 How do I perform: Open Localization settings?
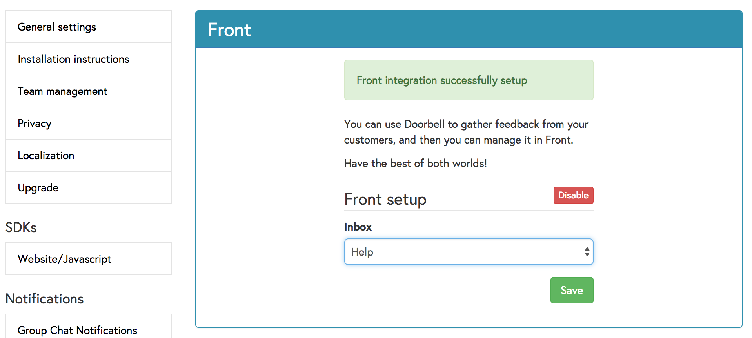pos(89,156)
